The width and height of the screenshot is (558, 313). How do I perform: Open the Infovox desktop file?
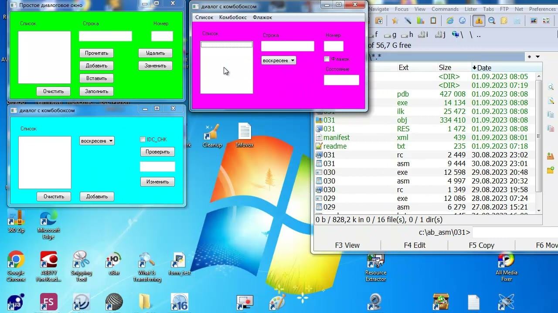[x=245, y=135]
